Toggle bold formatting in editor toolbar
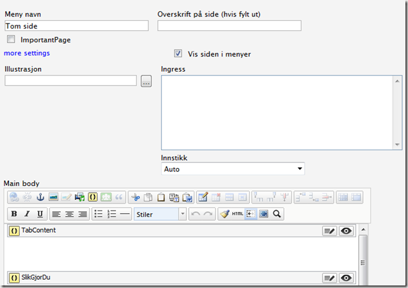Image resolution: width=408 pixels, height=288 pixels. tap(14, 214)
